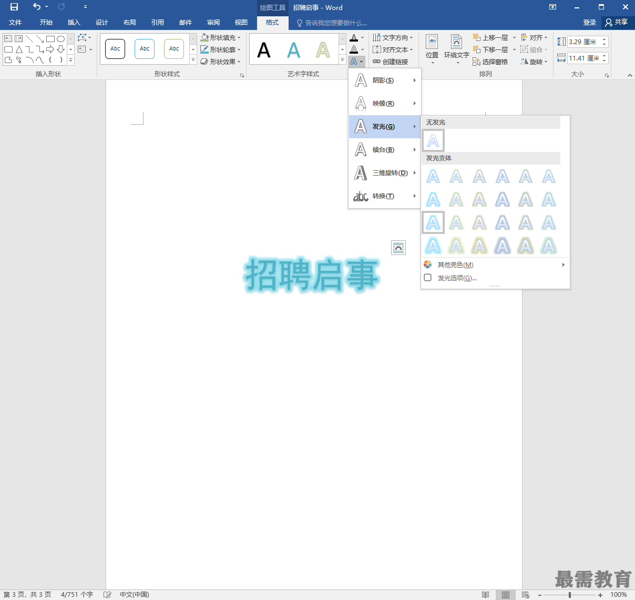Choose the no-glow thumbnail under 无发光
The width and height of the screenshot is (635, 600).
433,140
